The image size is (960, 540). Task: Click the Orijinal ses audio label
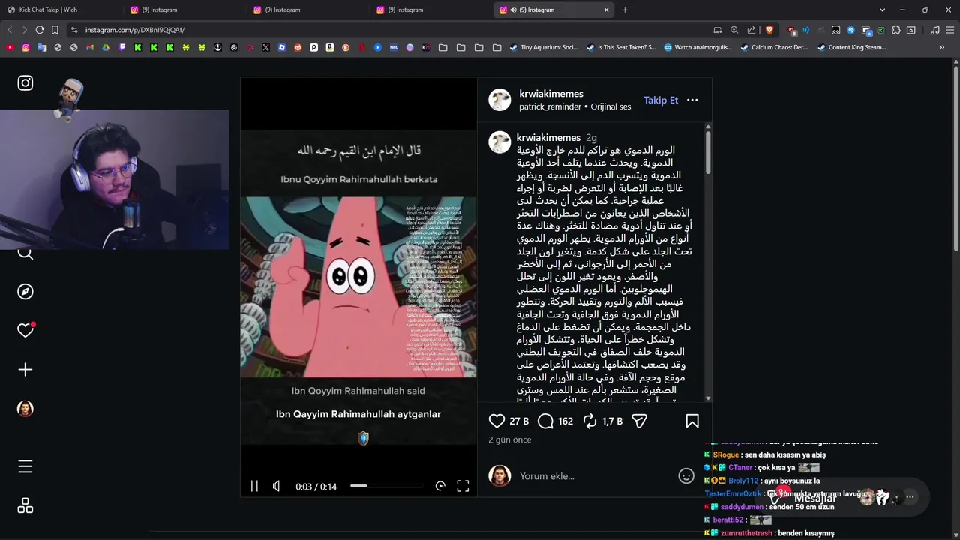[610, 106]
